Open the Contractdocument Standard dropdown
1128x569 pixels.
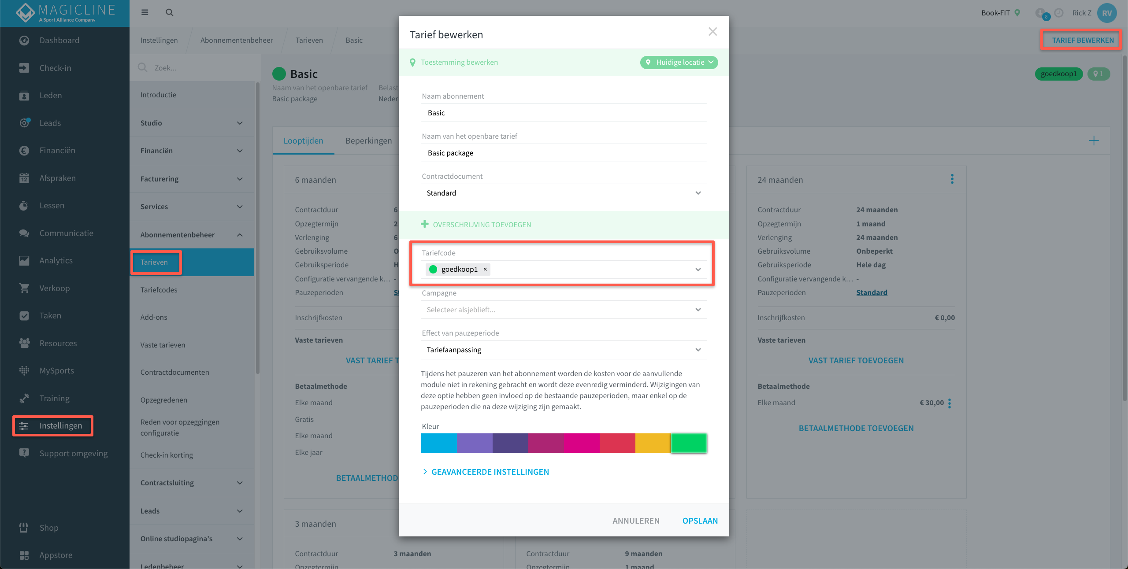pyautogui.click(x=564, y=193)
